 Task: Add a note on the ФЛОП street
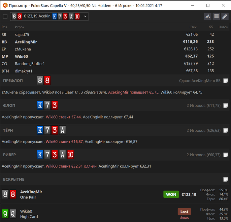coord(225,106)
